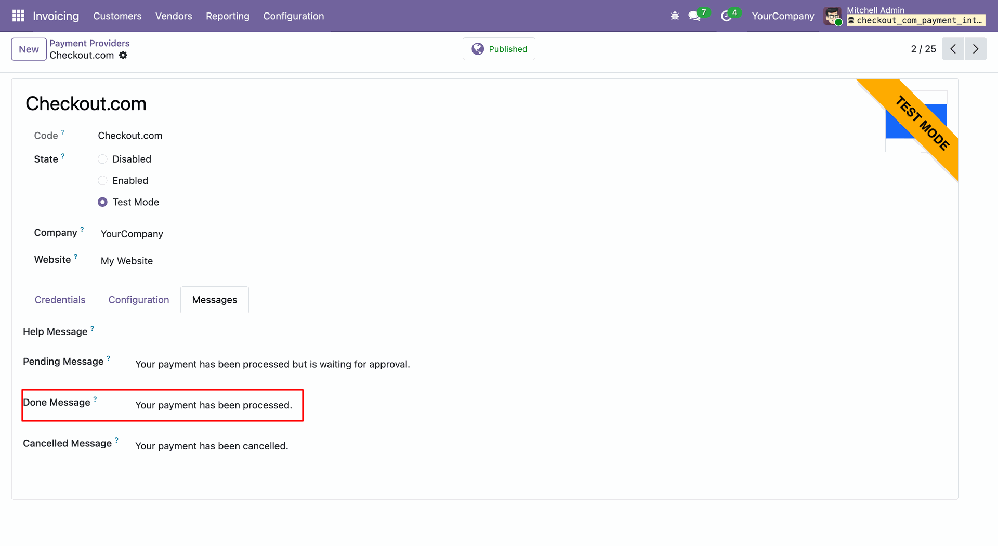
Task: Open the apps grid home menu
Action: click(18, 16)
